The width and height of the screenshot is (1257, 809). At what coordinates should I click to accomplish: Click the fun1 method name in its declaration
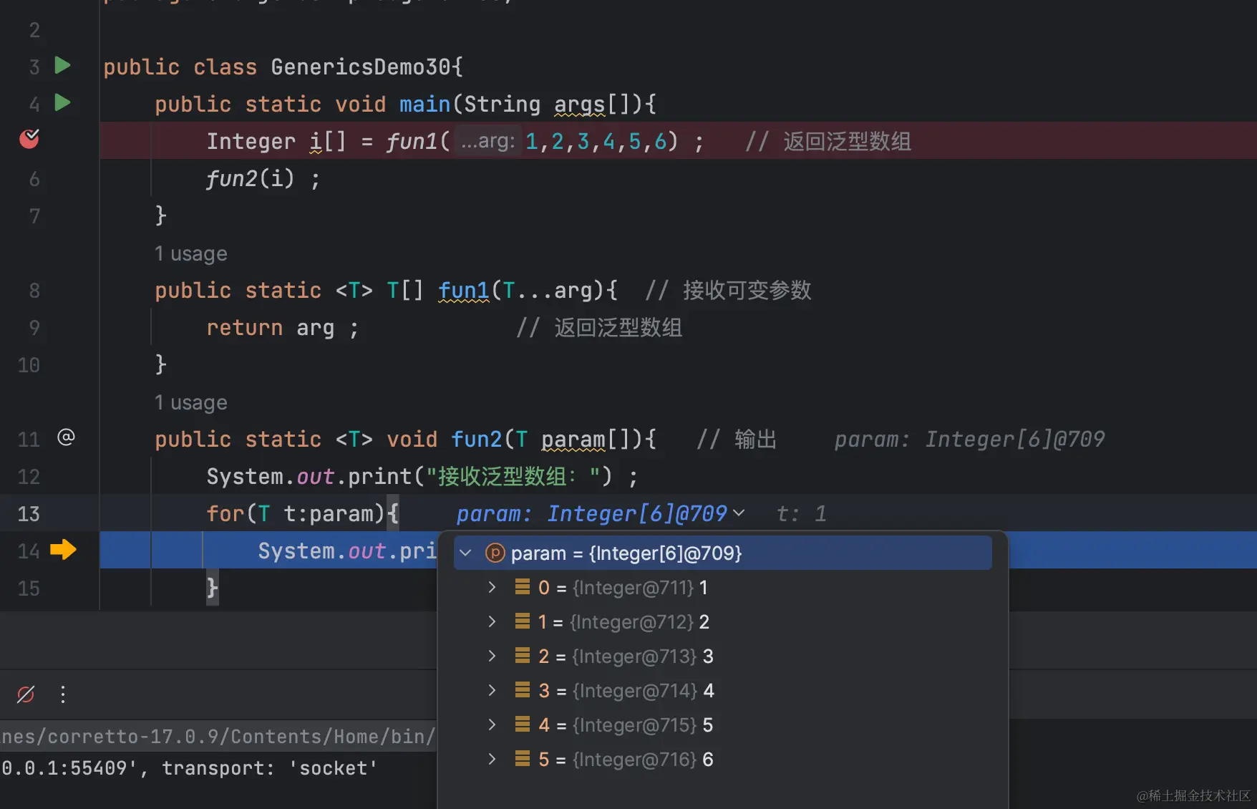point(463,290)
